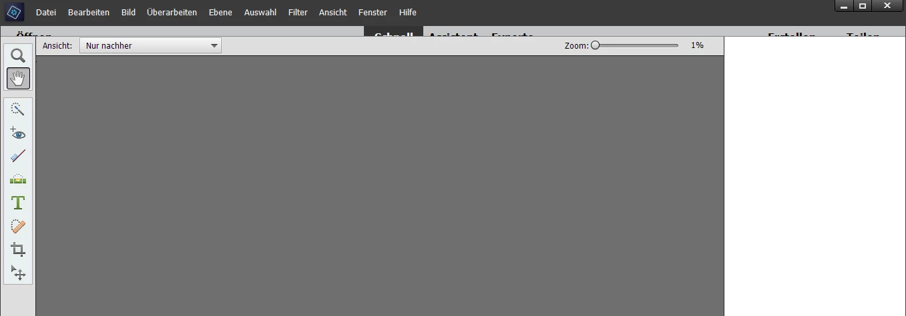
Task: Open the Filter menu
Action: (298, 13)
